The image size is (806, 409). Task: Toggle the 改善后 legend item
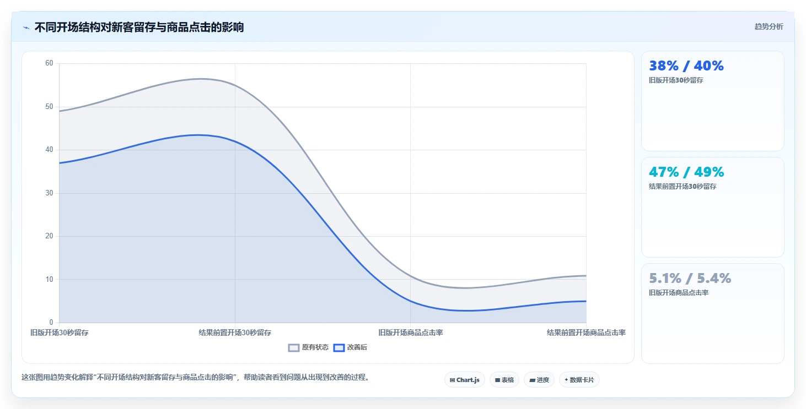[351, 347]
